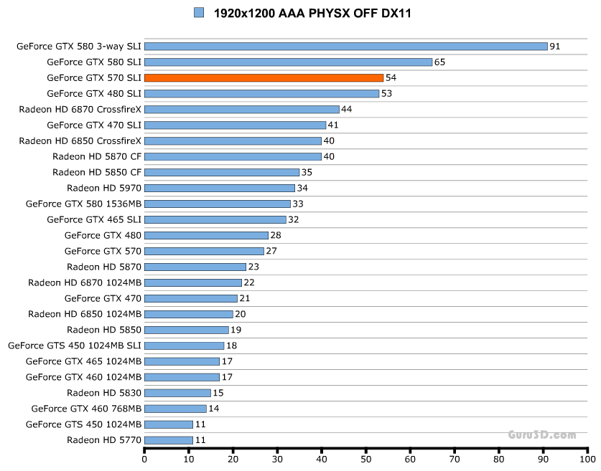The height and width of the screenshot is (471, 601).
Task: Select the Radeon HD 5830 bar
Action: click(177, 393)
